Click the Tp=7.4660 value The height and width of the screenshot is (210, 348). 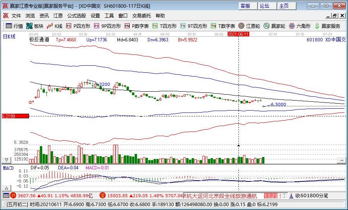click(x=66, y=40)
